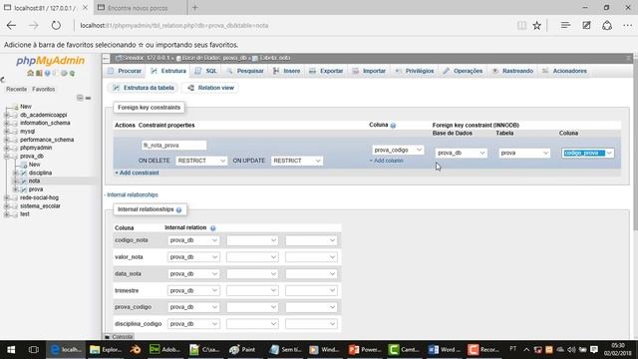Viewport: 638px width, 359px height.
Task: Switch to Blender in taskbar
Action: [136, 350]
